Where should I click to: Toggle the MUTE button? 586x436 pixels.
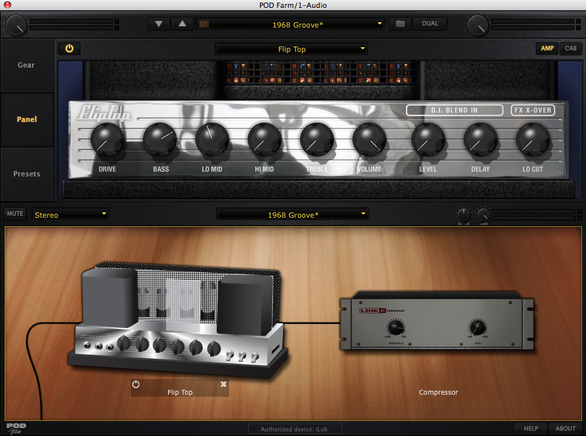[15, 213]
